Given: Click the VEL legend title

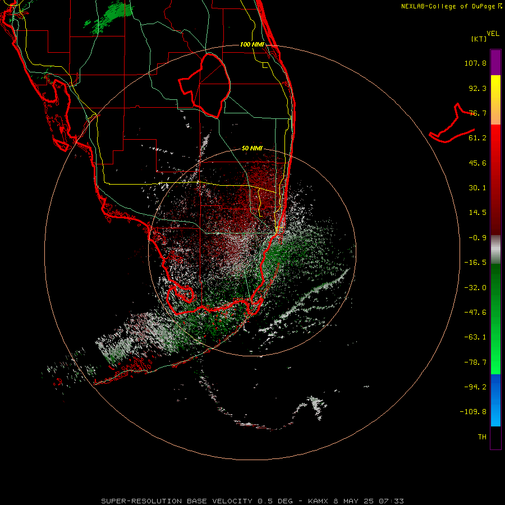Looking at the screenshot, I should click(493, 33).
